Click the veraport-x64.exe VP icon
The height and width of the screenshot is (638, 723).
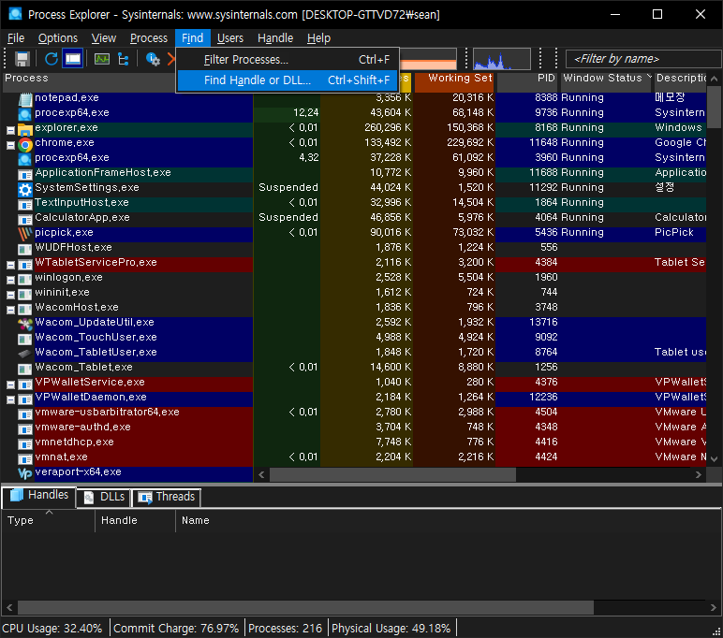[25, 473]
